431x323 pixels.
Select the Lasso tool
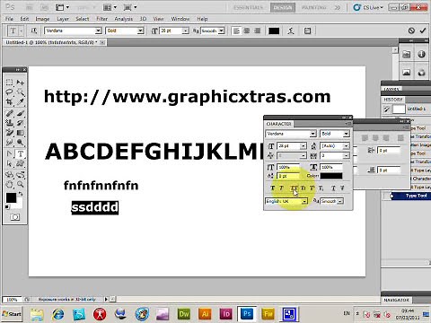pos(9,92)
